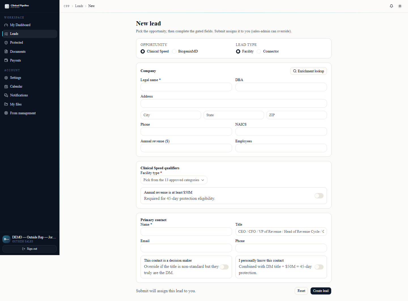
Task: Select Clinical Speed opportunity radio
Action: click(x=143, y=51)
